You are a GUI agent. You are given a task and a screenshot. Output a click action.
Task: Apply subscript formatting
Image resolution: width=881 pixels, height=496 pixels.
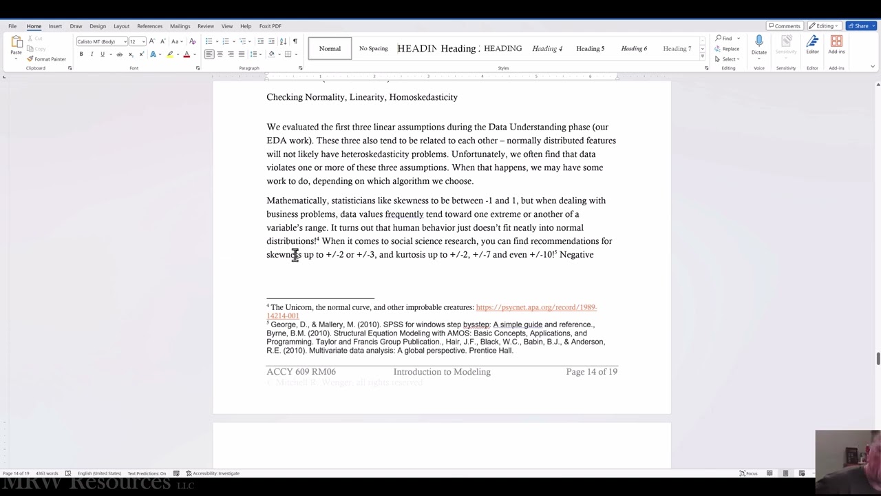pos(131,54)
